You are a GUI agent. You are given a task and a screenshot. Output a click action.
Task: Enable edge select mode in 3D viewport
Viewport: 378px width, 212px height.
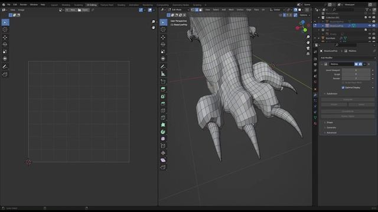[197, 10]
